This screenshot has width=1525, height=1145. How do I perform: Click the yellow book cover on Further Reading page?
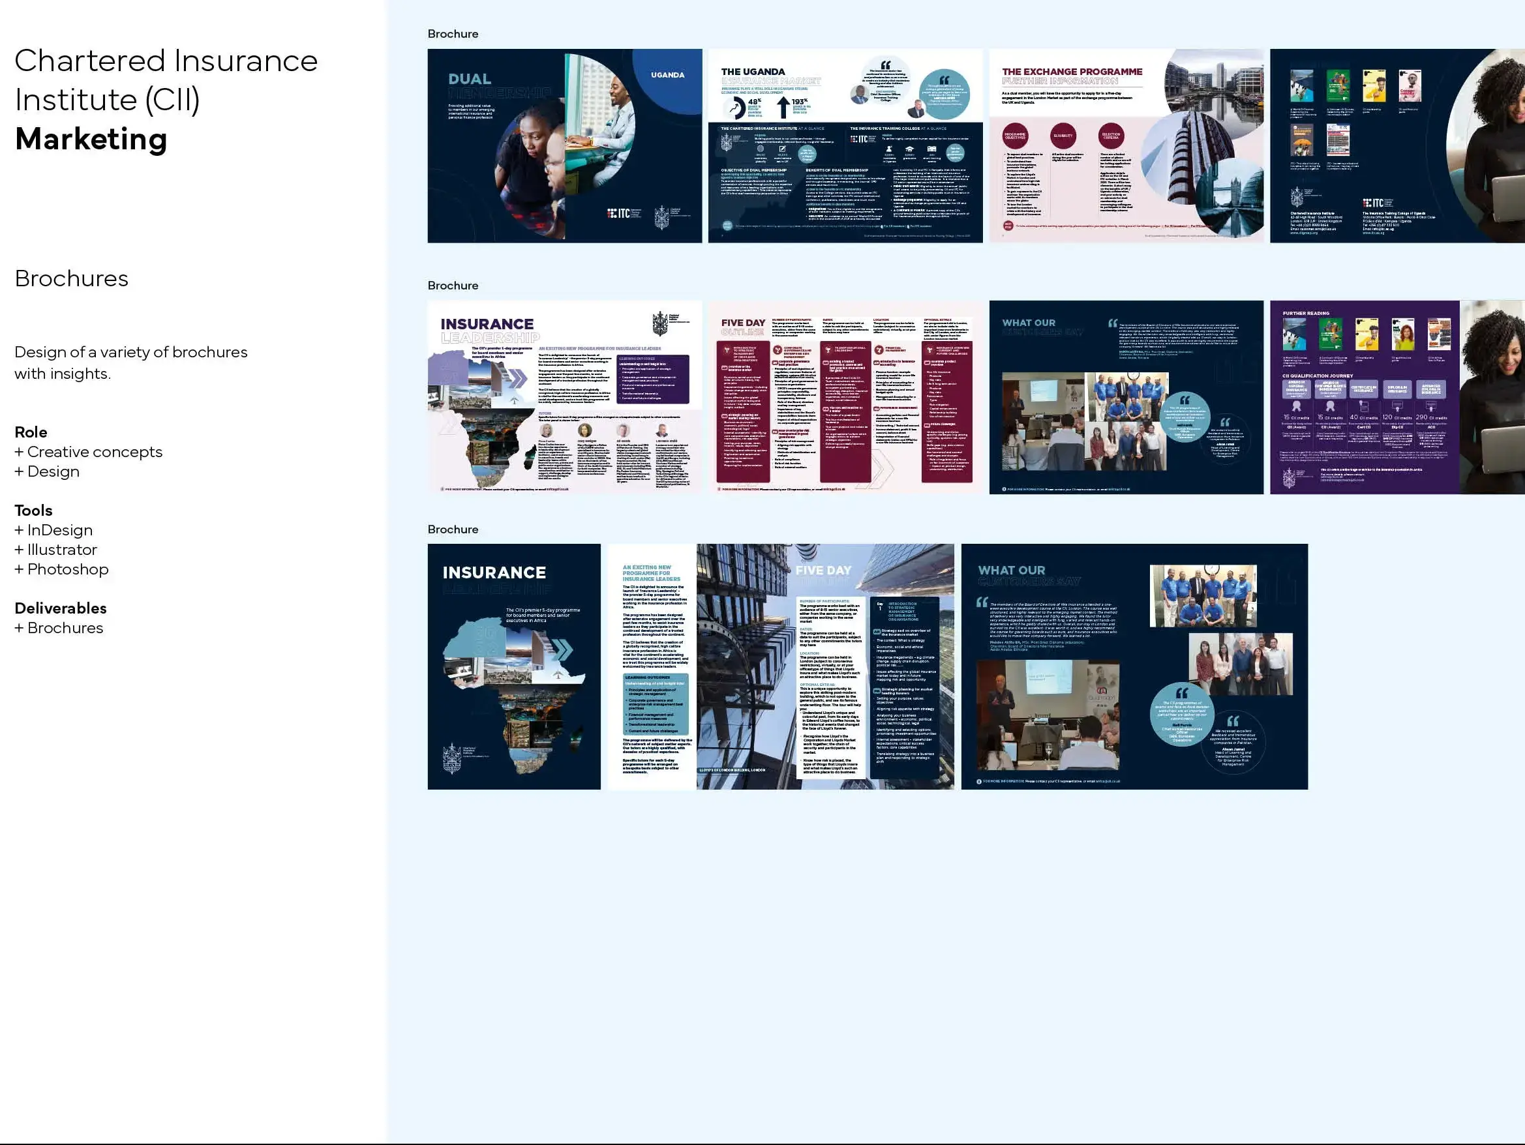tap(1366, 335)
